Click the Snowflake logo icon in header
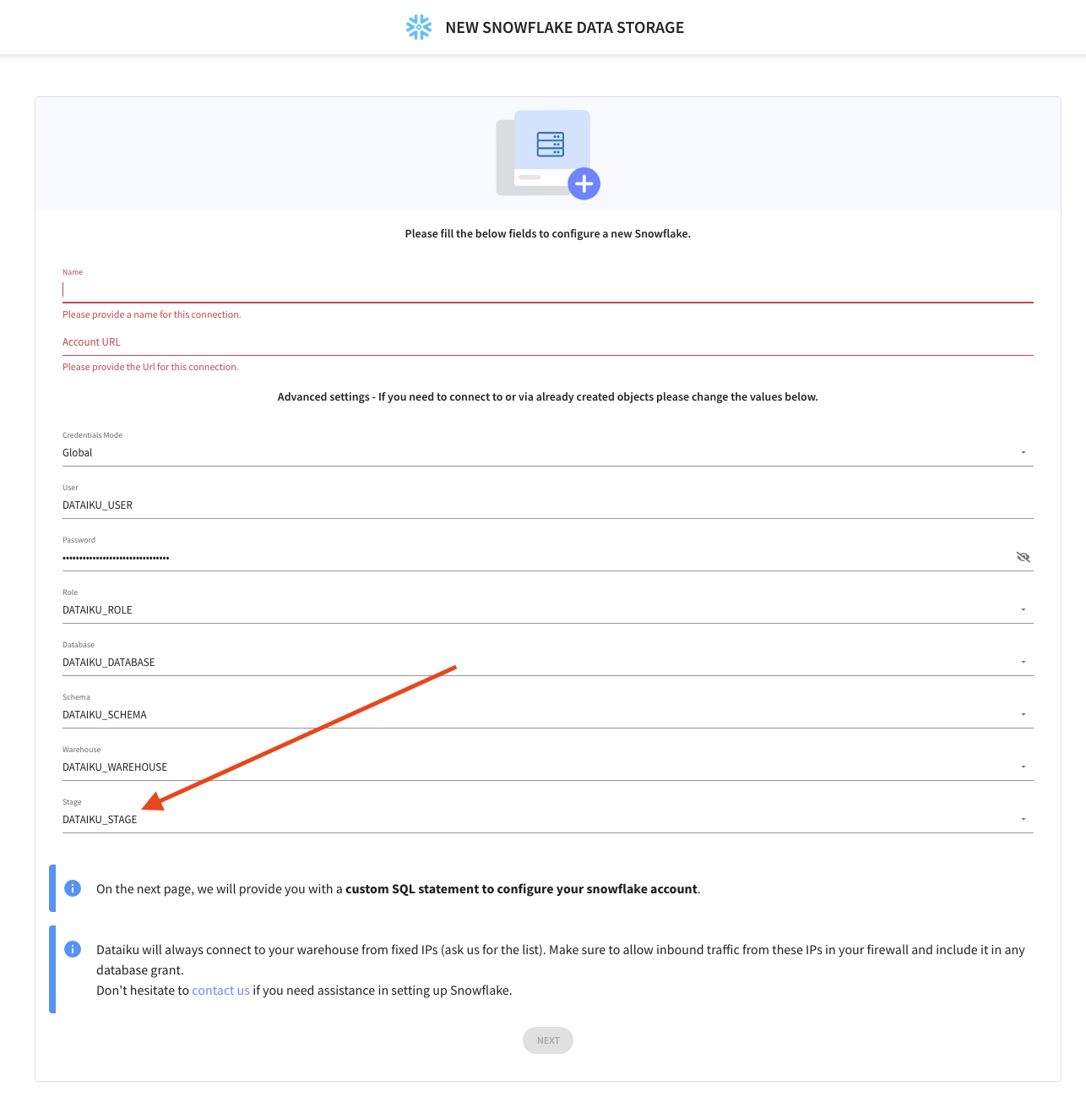This screenshot has width=1086, height=1108. click(x=419, y=27)
